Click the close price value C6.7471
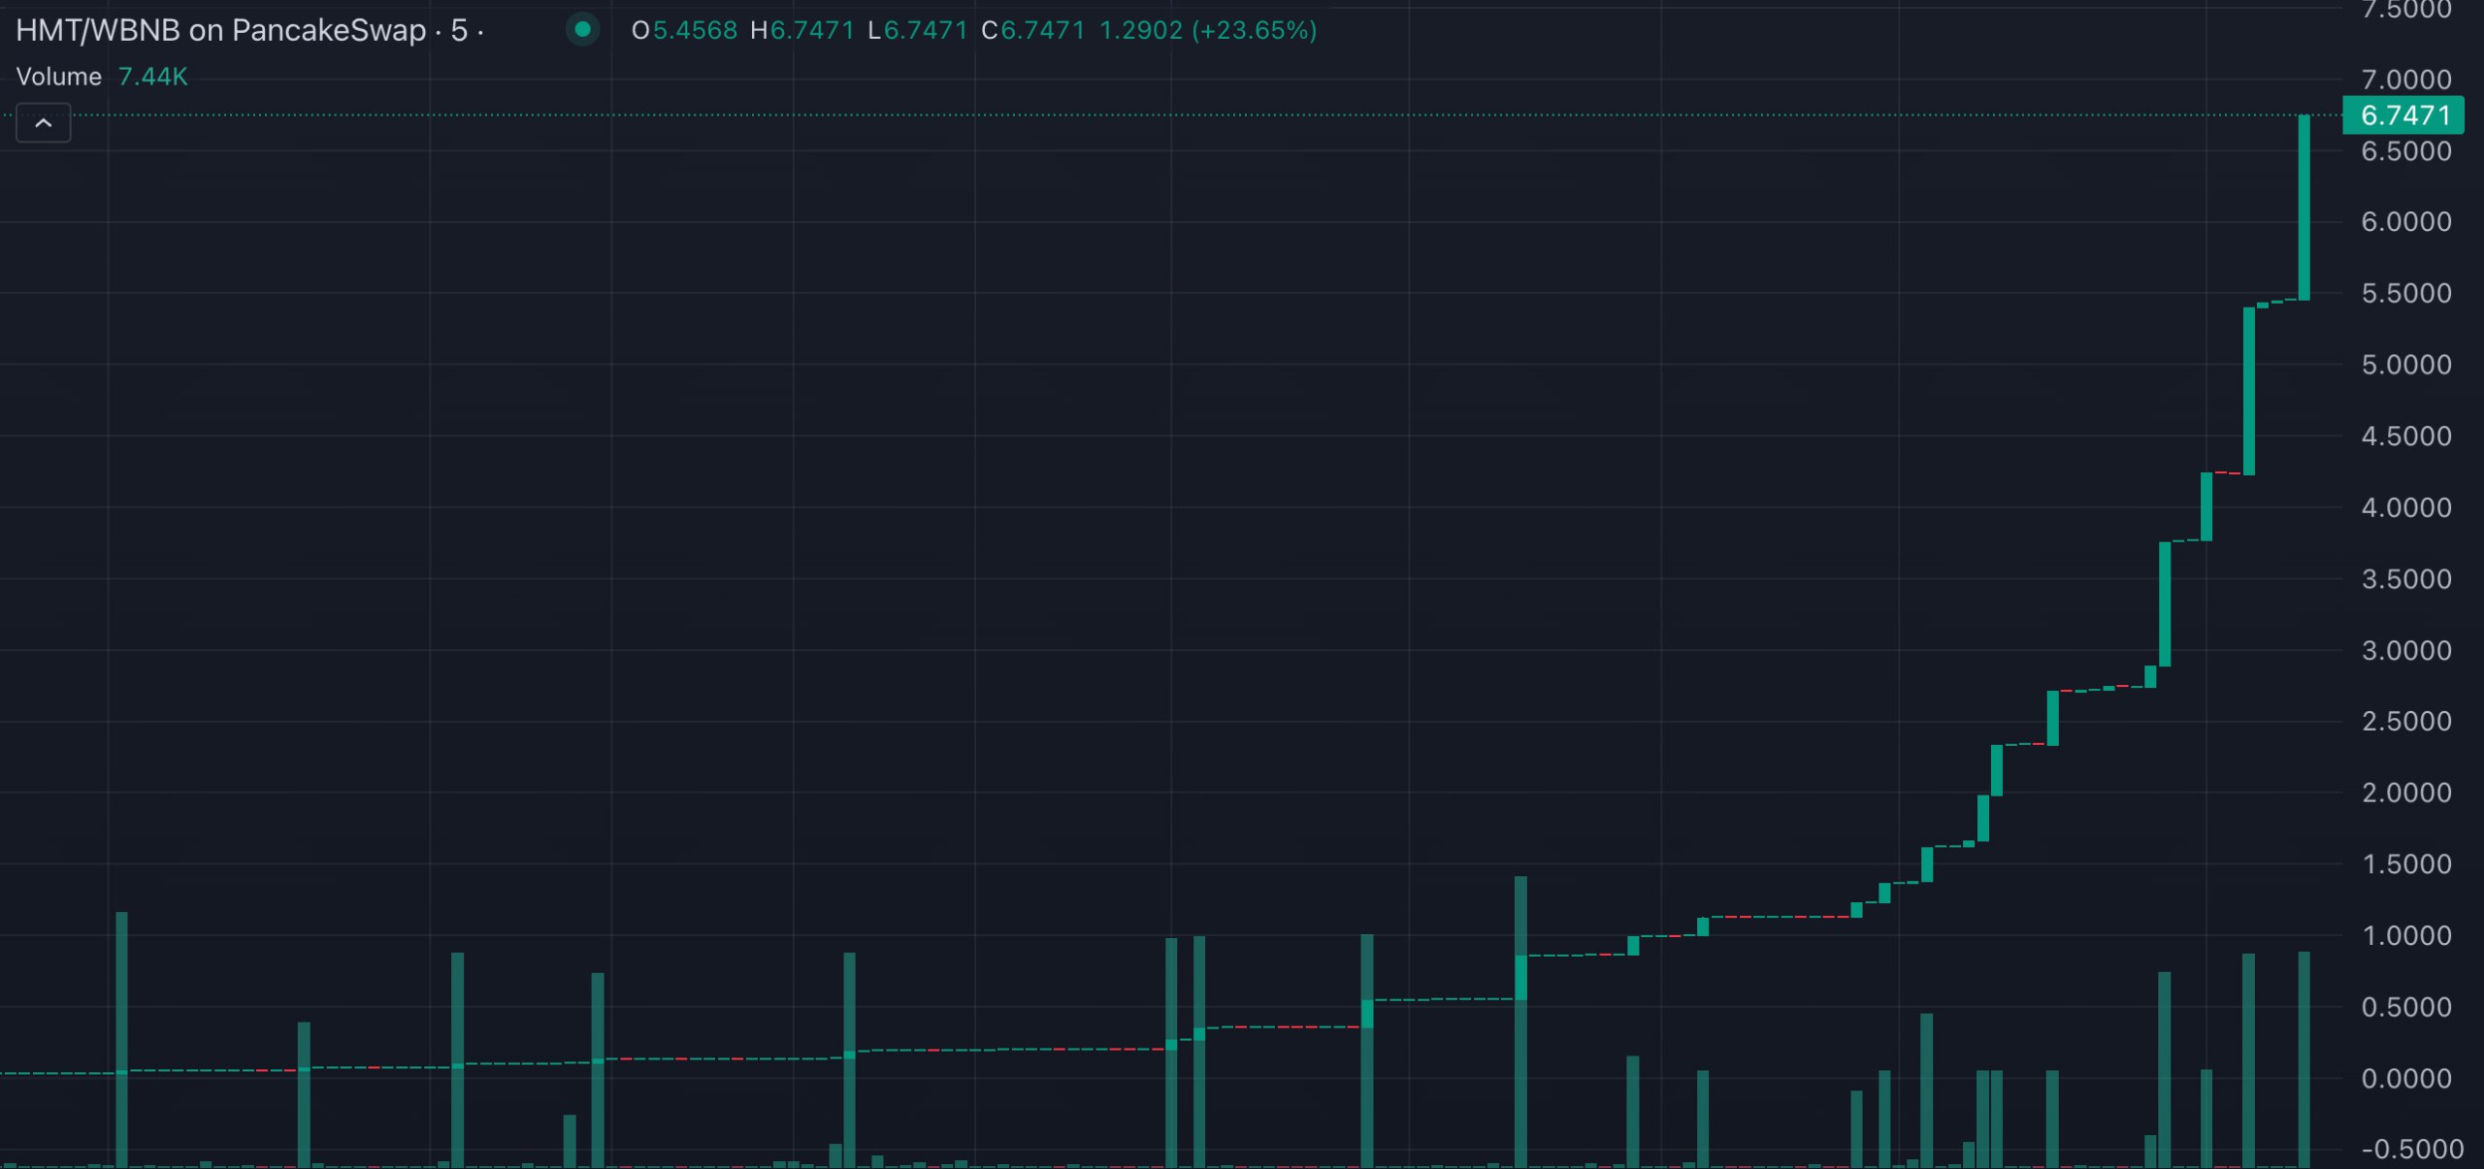Screen dimensions: 2484x1169 point(1033,31)
